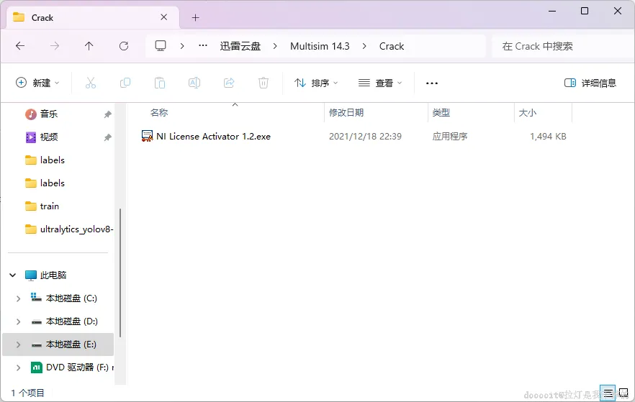Unpin 视频 using its pin icon
This screenshot has width=635, height=402.
tap(107, 137)
